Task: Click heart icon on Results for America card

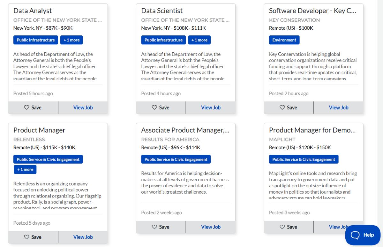Action: point(154,227)
